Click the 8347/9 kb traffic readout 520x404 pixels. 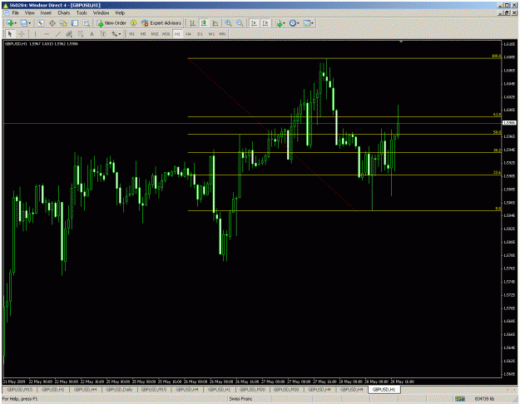(x=484, y=399)
